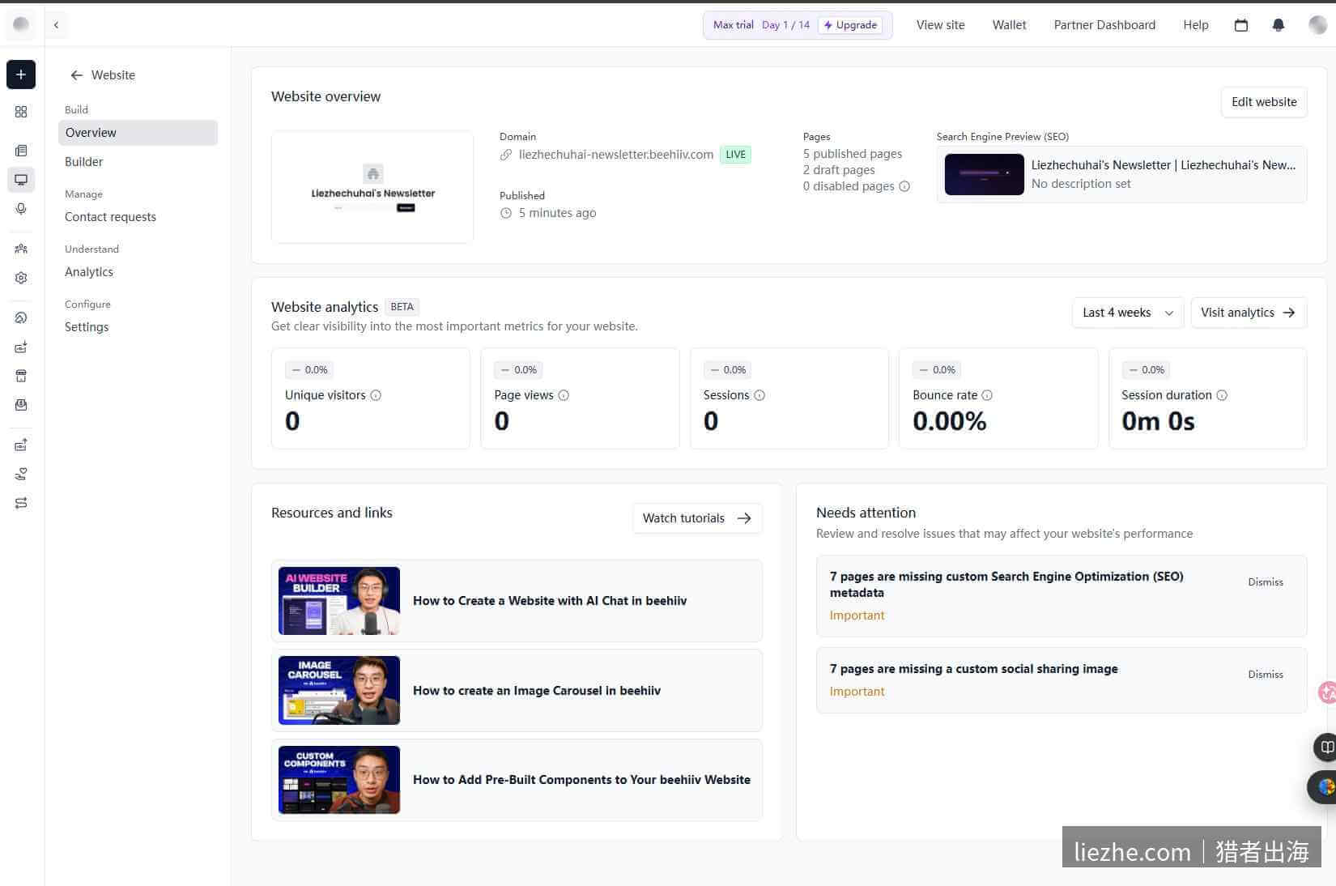
Task: Open the Image Carousel tutorial thumbnail
Action: 339,690
